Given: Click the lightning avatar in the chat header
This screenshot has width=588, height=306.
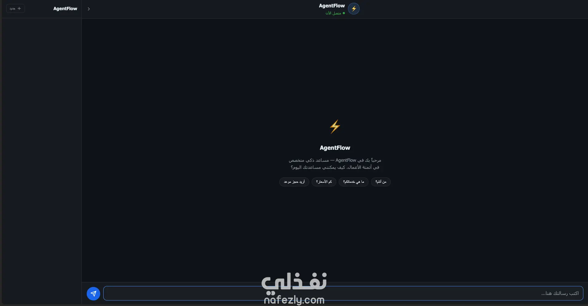Looking at the screenshot, I should [354, 9].
